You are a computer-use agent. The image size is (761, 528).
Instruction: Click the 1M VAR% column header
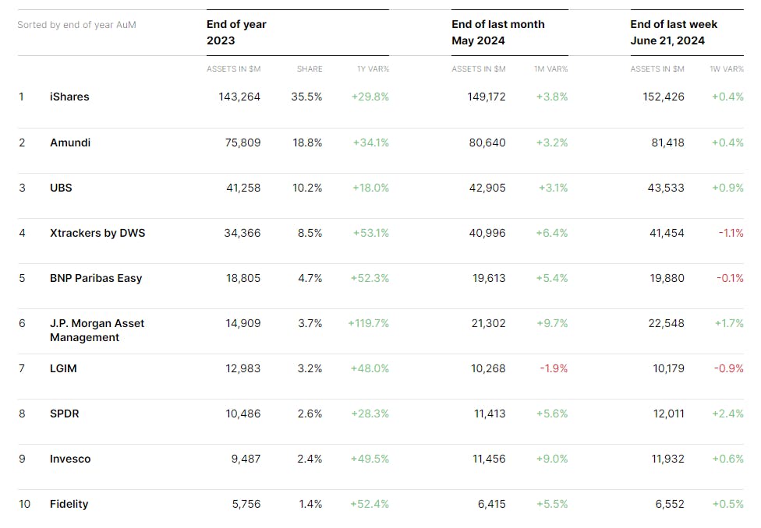coord(550,69)
